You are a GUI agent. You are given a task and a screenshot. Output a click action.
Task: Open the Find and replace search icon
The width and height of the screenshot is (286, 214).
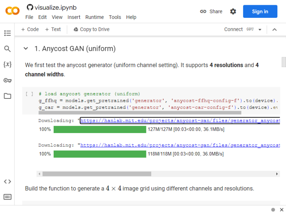tap(7, 49)
